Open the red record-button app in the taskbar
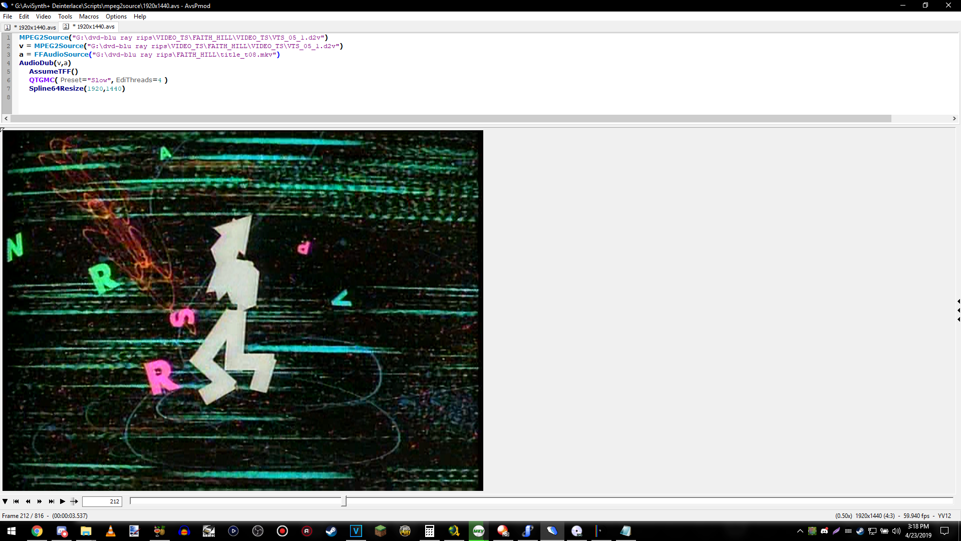 coord(282,531)
